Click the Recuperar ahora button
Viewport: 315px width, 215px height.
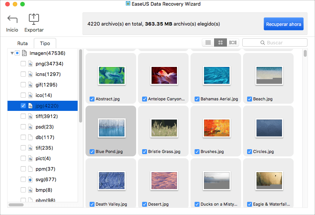point(283,24)
